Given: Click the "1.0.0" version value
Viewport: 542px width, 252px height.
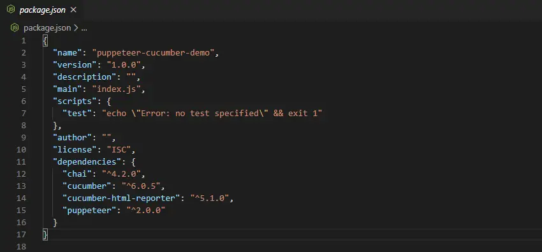Looking at the screenshot, I should [124, 65].
